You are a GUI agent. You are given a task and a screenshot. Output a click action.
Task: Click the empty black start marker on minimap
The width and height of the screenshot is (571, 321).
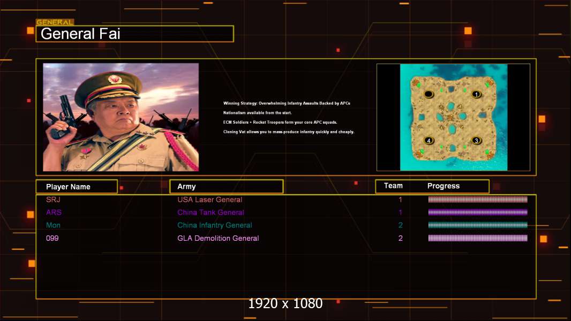coord(429,95)
